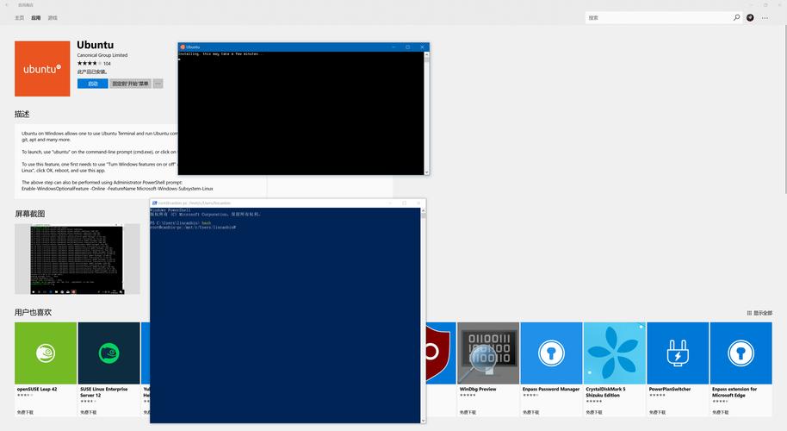Click the Ubuntu star rating
Screen dimensions: 787x431
(x=90, y=63)
